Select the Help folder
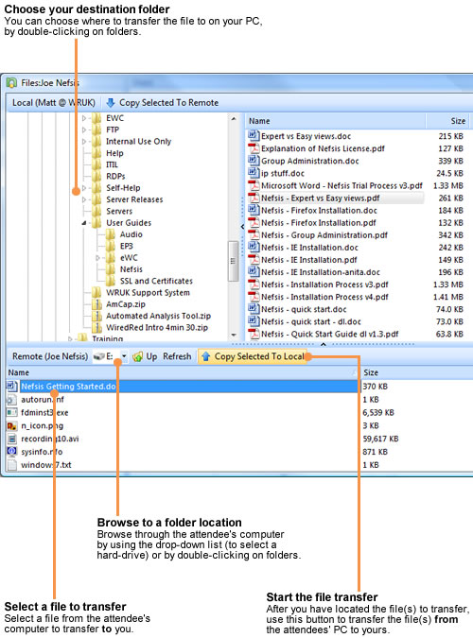The image size is (473, 638). coord(114,153)
